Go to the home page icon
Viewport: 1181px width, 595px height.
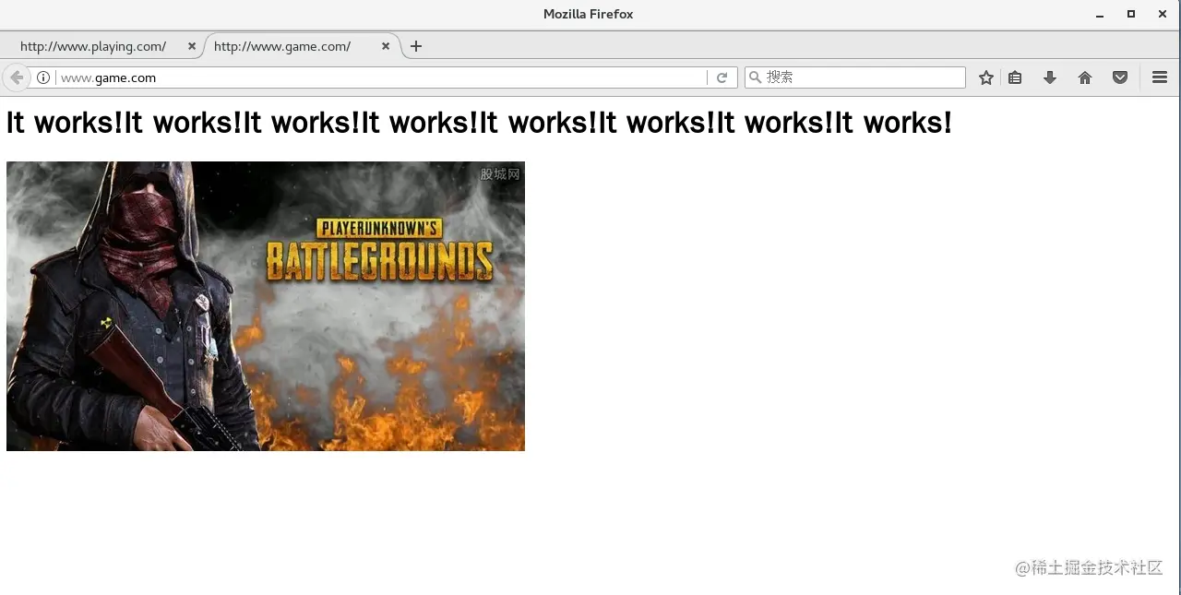pos(1085,77)
